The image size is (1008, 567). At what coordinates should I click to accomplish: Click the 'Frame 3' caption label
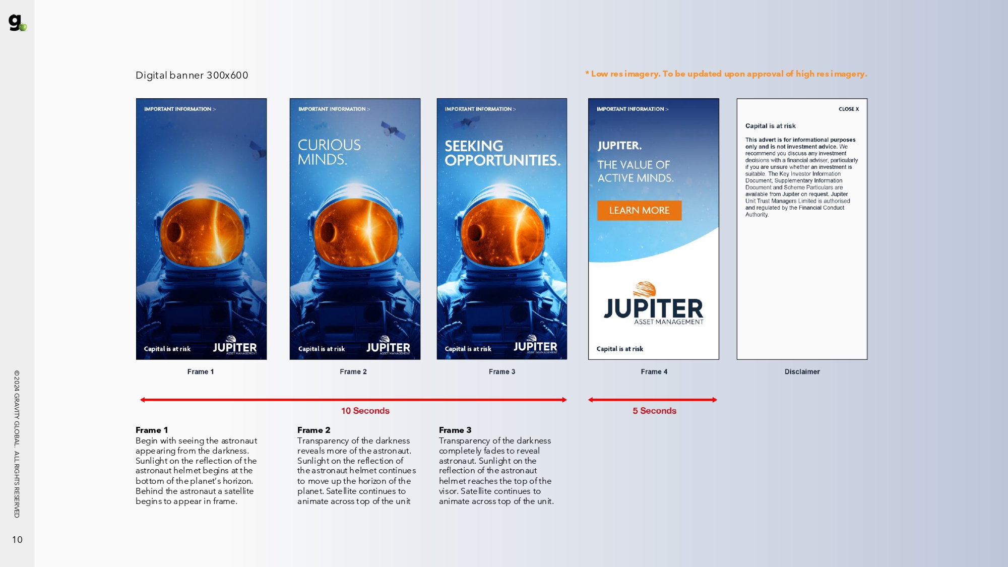502,371
